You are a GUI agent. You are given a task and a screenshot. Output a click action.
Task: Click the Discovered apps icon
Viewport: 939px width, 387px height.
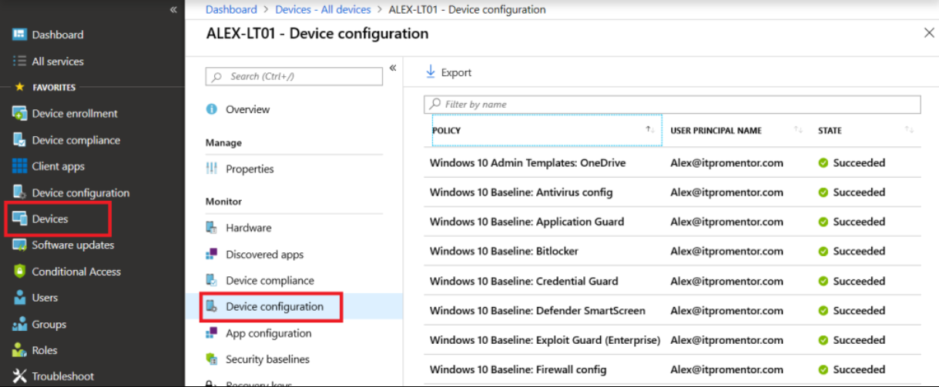212,254
